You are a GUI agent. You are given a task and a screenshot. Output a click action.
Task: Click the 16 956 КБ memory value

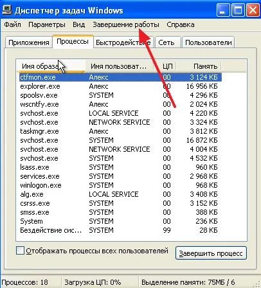202,86
